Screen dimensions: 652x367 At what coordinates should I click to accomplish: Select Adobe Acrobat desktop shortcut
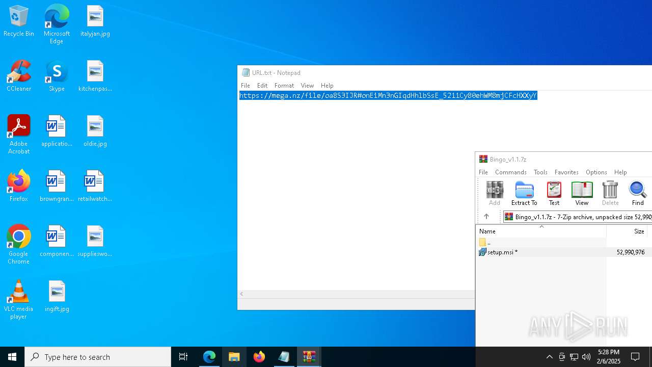click(19, 135)
